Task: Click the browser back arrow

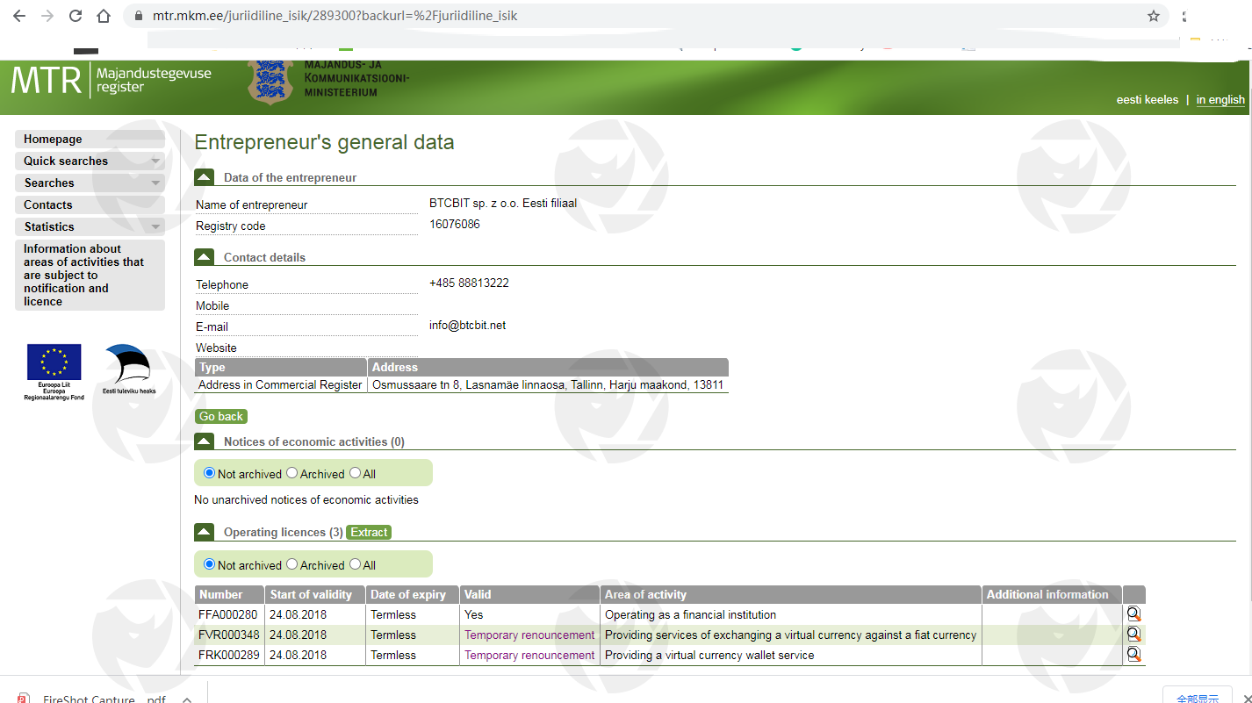Action: click(x=19, y=16)
